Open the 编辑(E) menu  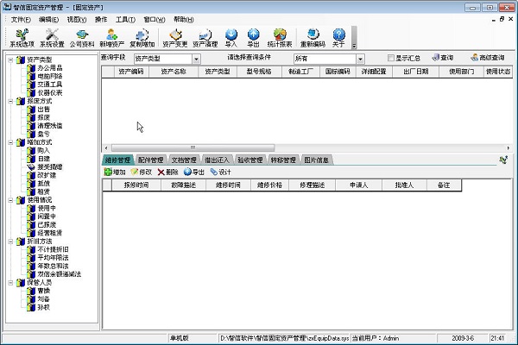[48, 20]
